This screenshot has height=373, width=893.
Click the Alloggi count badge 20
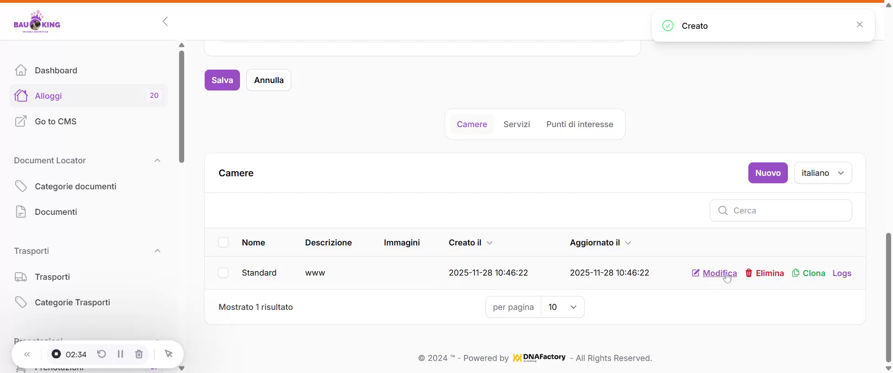pyautogui.click(x=154, y=96)
